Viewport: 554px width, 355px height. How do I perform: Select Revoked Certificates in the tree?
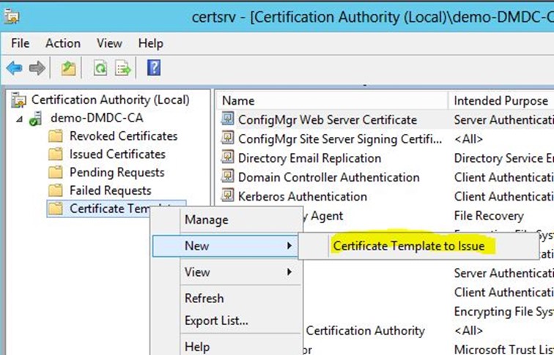123,136
